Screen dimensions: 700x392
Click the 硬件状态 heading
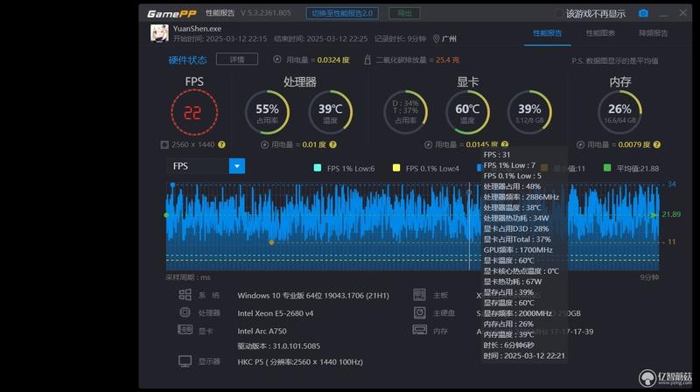point(187,59)
